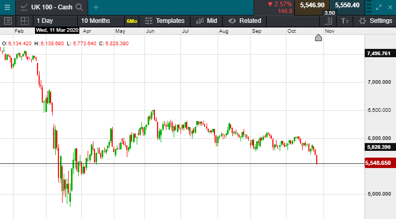The height and width of the screenshot is (219, 396).
Task: Open the product search magnifier
Action: click(79, 7)
